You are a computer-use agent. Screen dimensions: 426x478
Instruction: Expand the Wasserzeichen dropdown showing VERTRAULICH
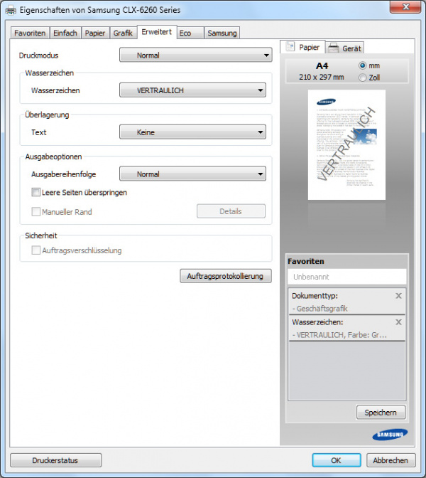tap(192, 90)
